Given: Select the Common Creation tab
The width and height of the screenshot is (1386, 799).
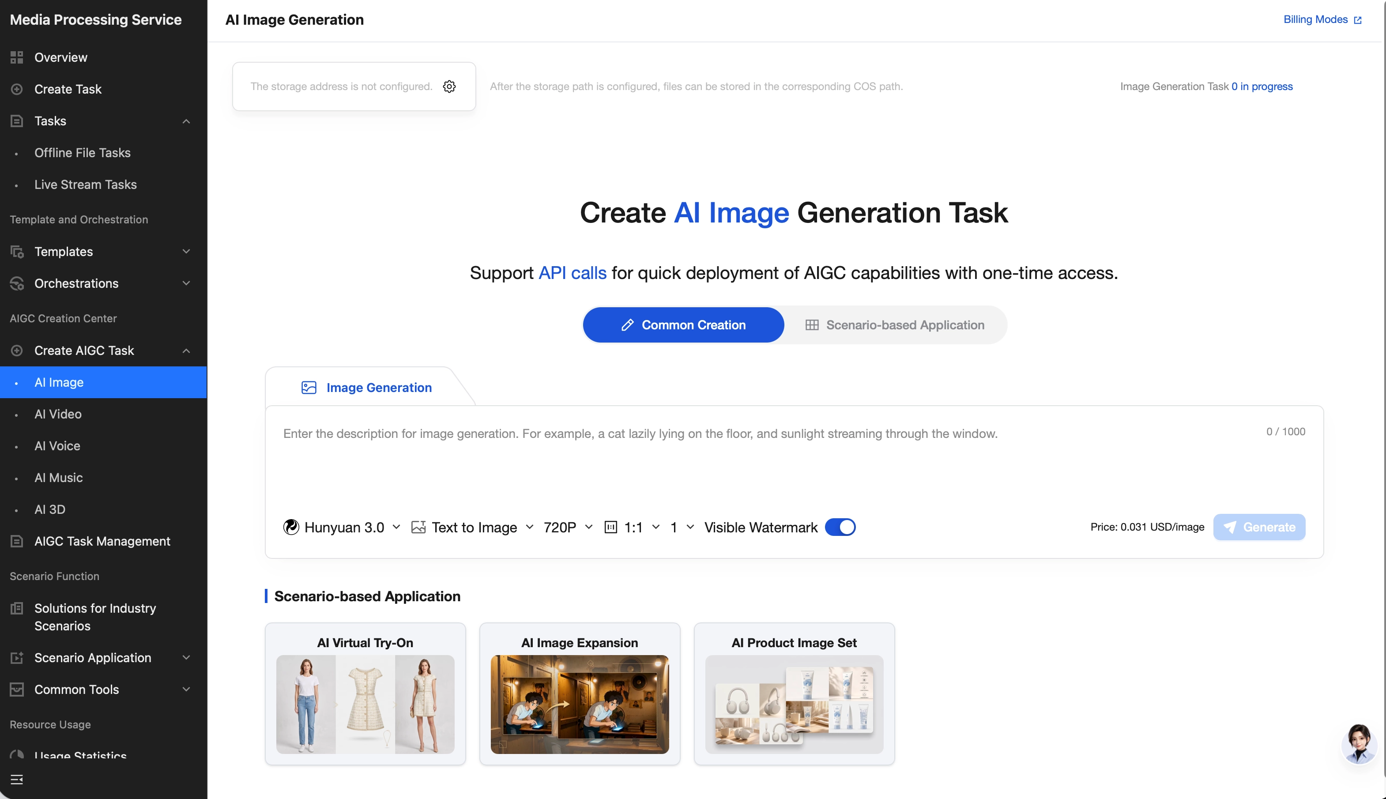Looking at the screenshot, I should 683,325.
